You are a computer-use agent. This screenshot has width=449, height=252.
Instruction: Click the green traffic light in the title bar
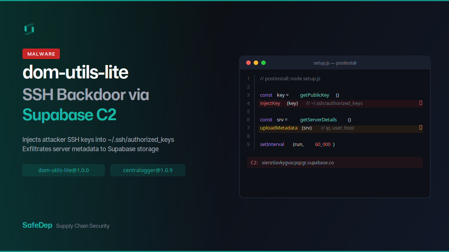click(263, 63)
